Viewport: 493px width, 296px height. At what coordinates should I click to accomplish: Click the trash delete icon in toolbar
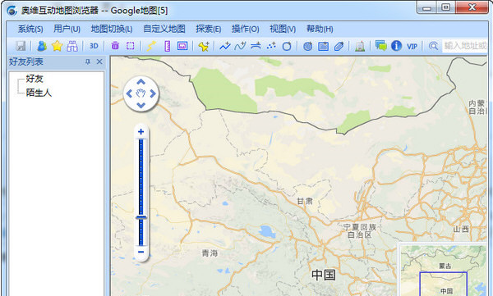pyautogui.click(x=115, y=46)
